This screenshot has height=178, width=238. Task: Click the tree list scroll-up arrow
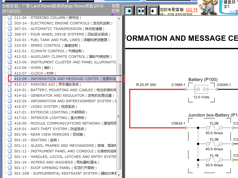[119, 18]
